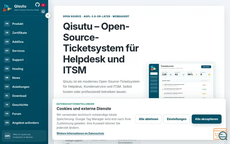Viewport: 230px width, 144px height.
Task: Open the YouTube icon link
Action: tap(43, 5)
